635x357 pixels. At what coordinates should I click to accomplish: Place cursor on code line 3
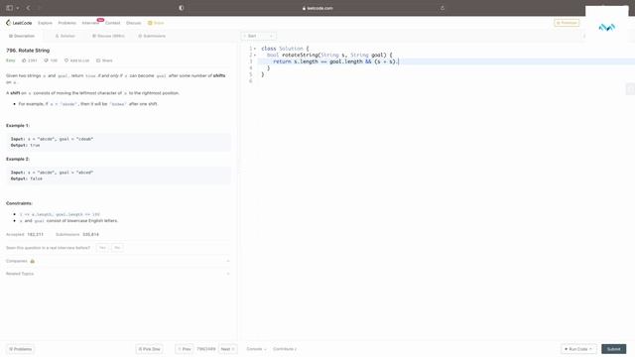(445, 61)
